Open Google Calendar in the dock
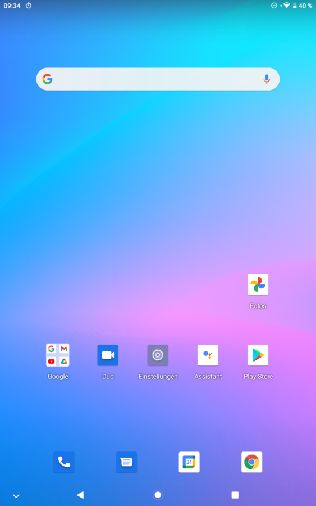Screen dimensions: 316x506 (189, 462)
